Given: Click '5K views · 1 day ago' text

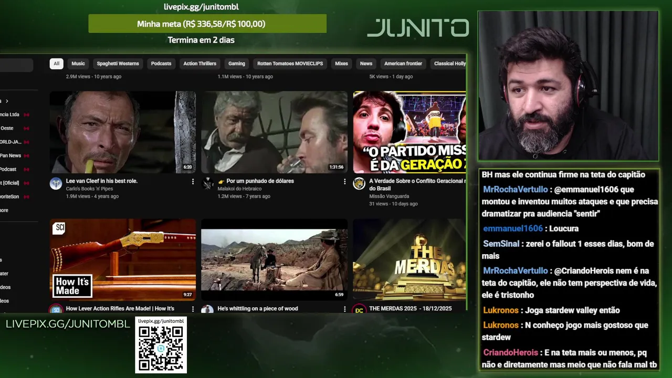Looking at the screenshot, I should 391,77.
